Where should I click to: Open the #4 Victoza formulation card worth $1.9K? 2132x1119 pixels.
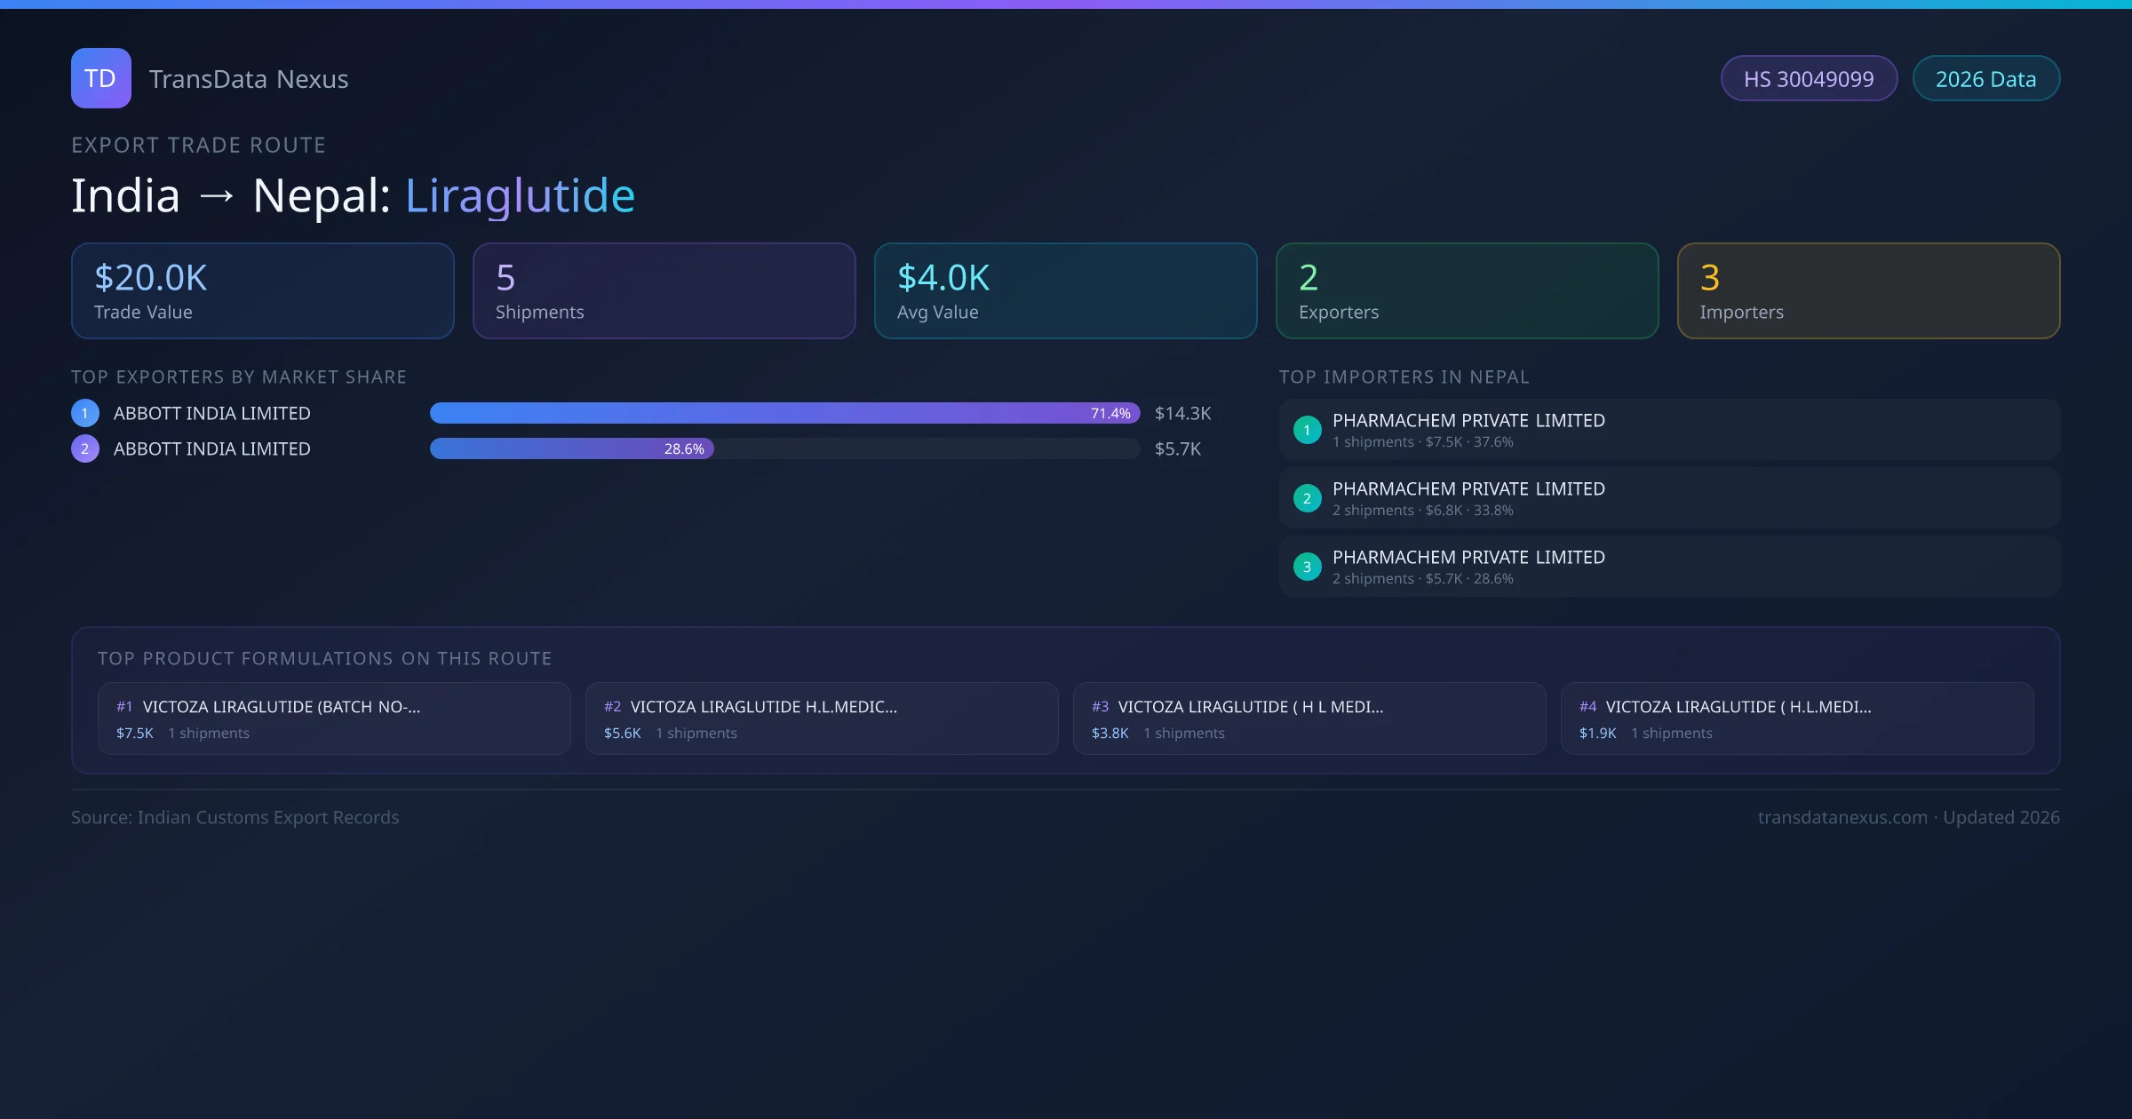click(x=1797, y=718)
